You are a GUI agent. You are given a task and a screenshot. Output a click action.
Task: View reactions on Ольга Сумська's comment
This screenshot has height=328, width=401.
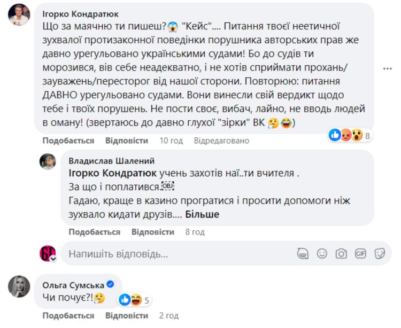coord(134,300)
